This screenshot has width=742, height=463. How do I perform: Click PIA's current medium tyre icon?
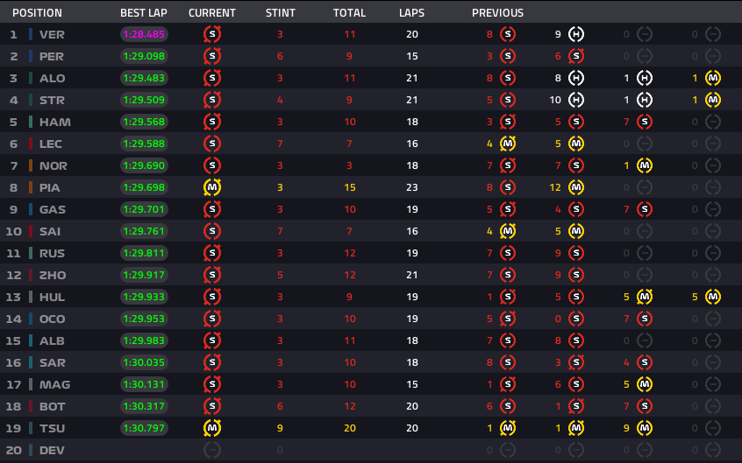point(212,187)
